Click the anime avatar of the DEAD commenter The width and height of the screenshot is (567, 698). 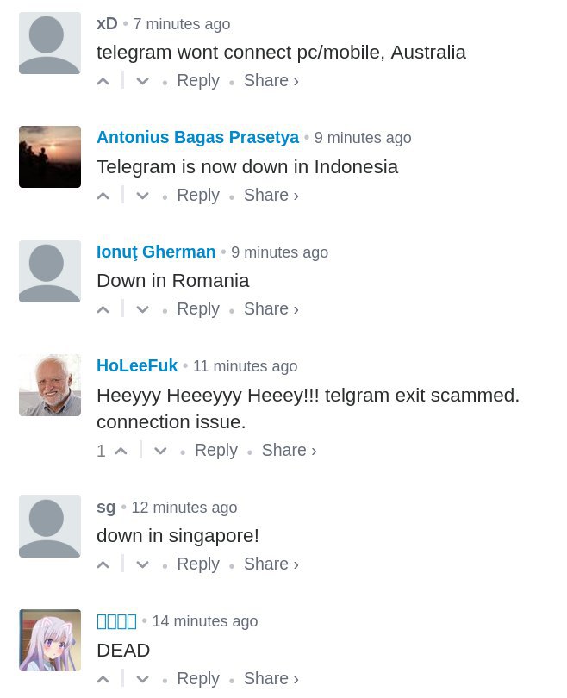pos(50,640)
